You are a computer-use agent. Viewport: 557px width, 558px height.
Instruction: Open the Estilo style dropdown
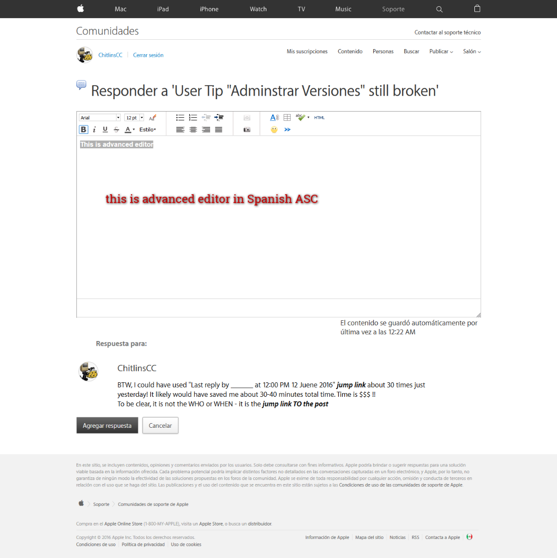(148, 130)
